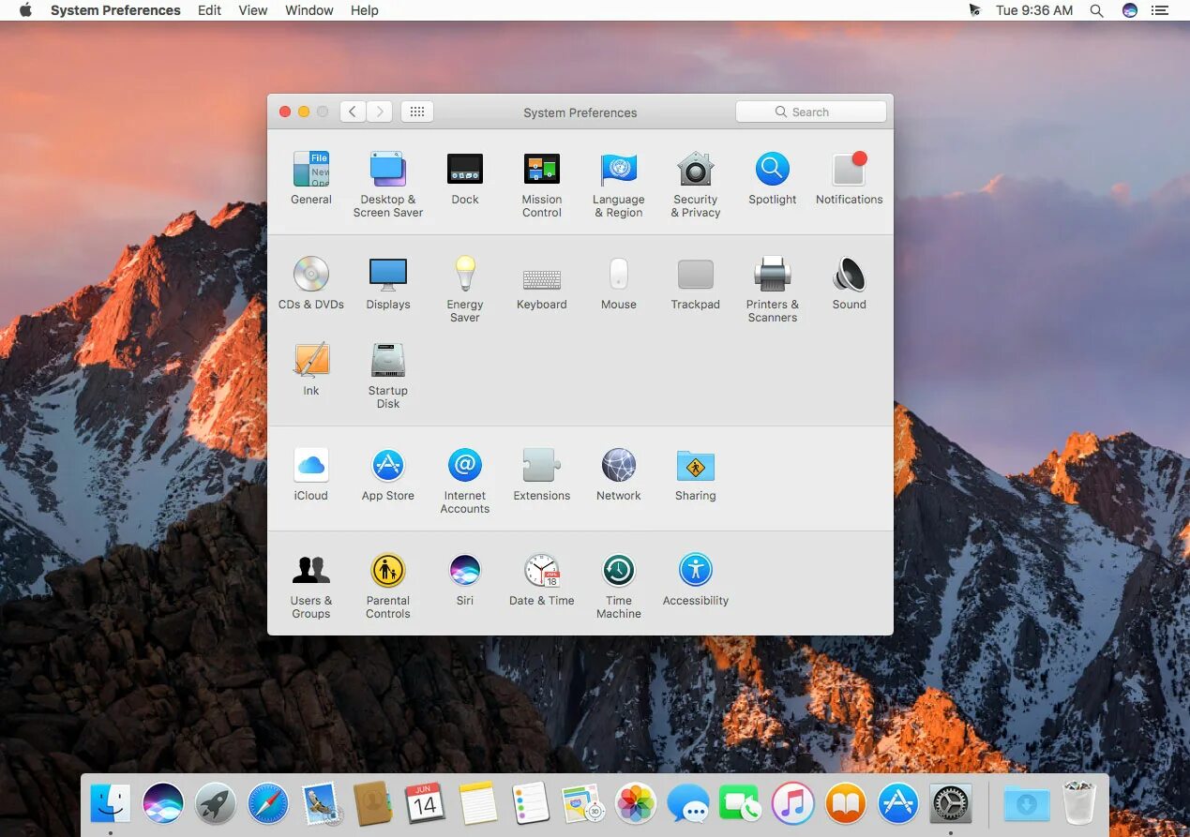Open the Extensions preferences pane

pos(542,474)
